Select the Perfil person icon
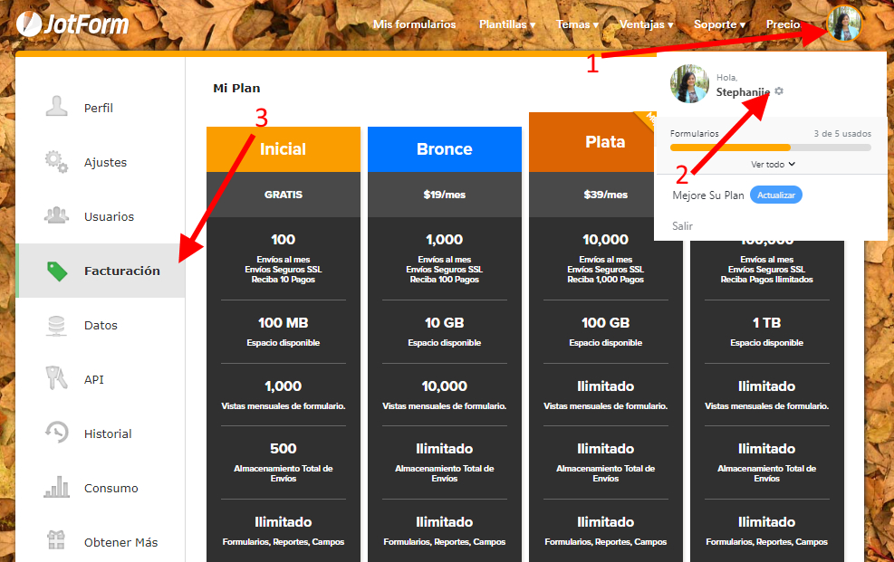Image resolution: width=894 pixels, height=562 pixels. (x=56, y=107)
